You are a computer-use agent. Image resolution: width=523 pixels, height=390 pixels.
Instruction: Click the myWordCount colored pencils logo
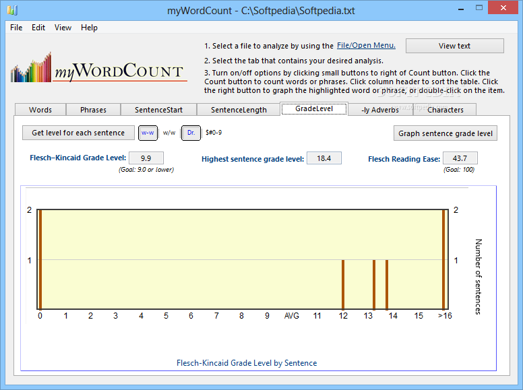click(x=31, y=67)
